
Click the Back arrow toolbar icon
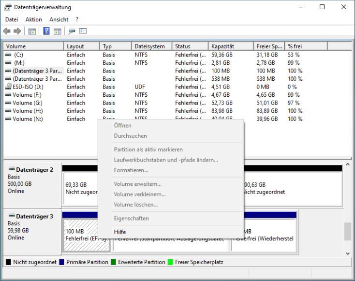coord(7,31)
